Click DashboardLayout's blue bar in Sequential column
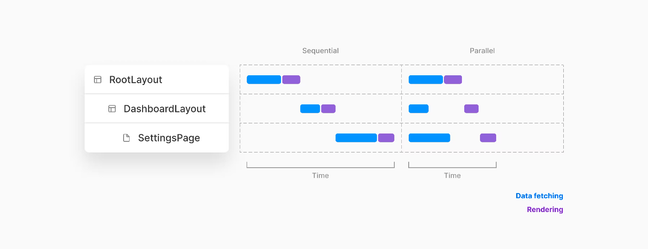 coord(310,109)
